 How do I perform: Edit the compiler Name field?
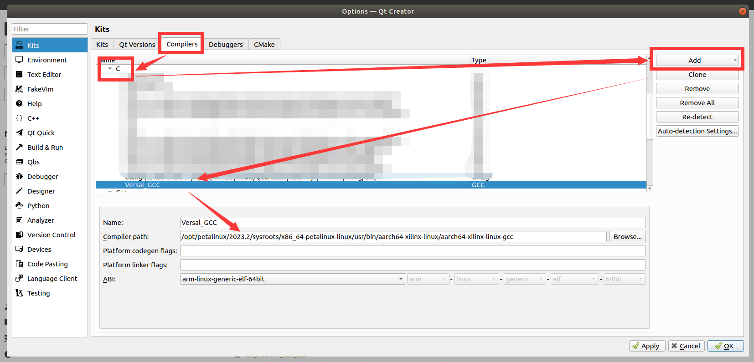point(413,223)
